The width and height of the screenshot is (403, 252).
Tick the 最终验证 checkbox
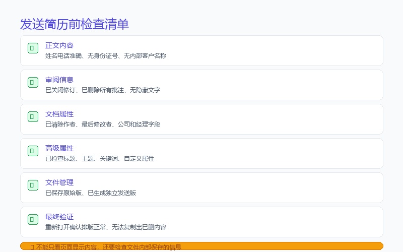(x=33, y=219)
